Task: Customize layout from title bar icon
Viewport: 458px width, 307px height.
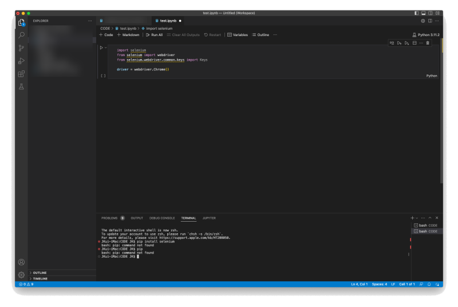Action: pyautogui.click(x=437, y=13)
